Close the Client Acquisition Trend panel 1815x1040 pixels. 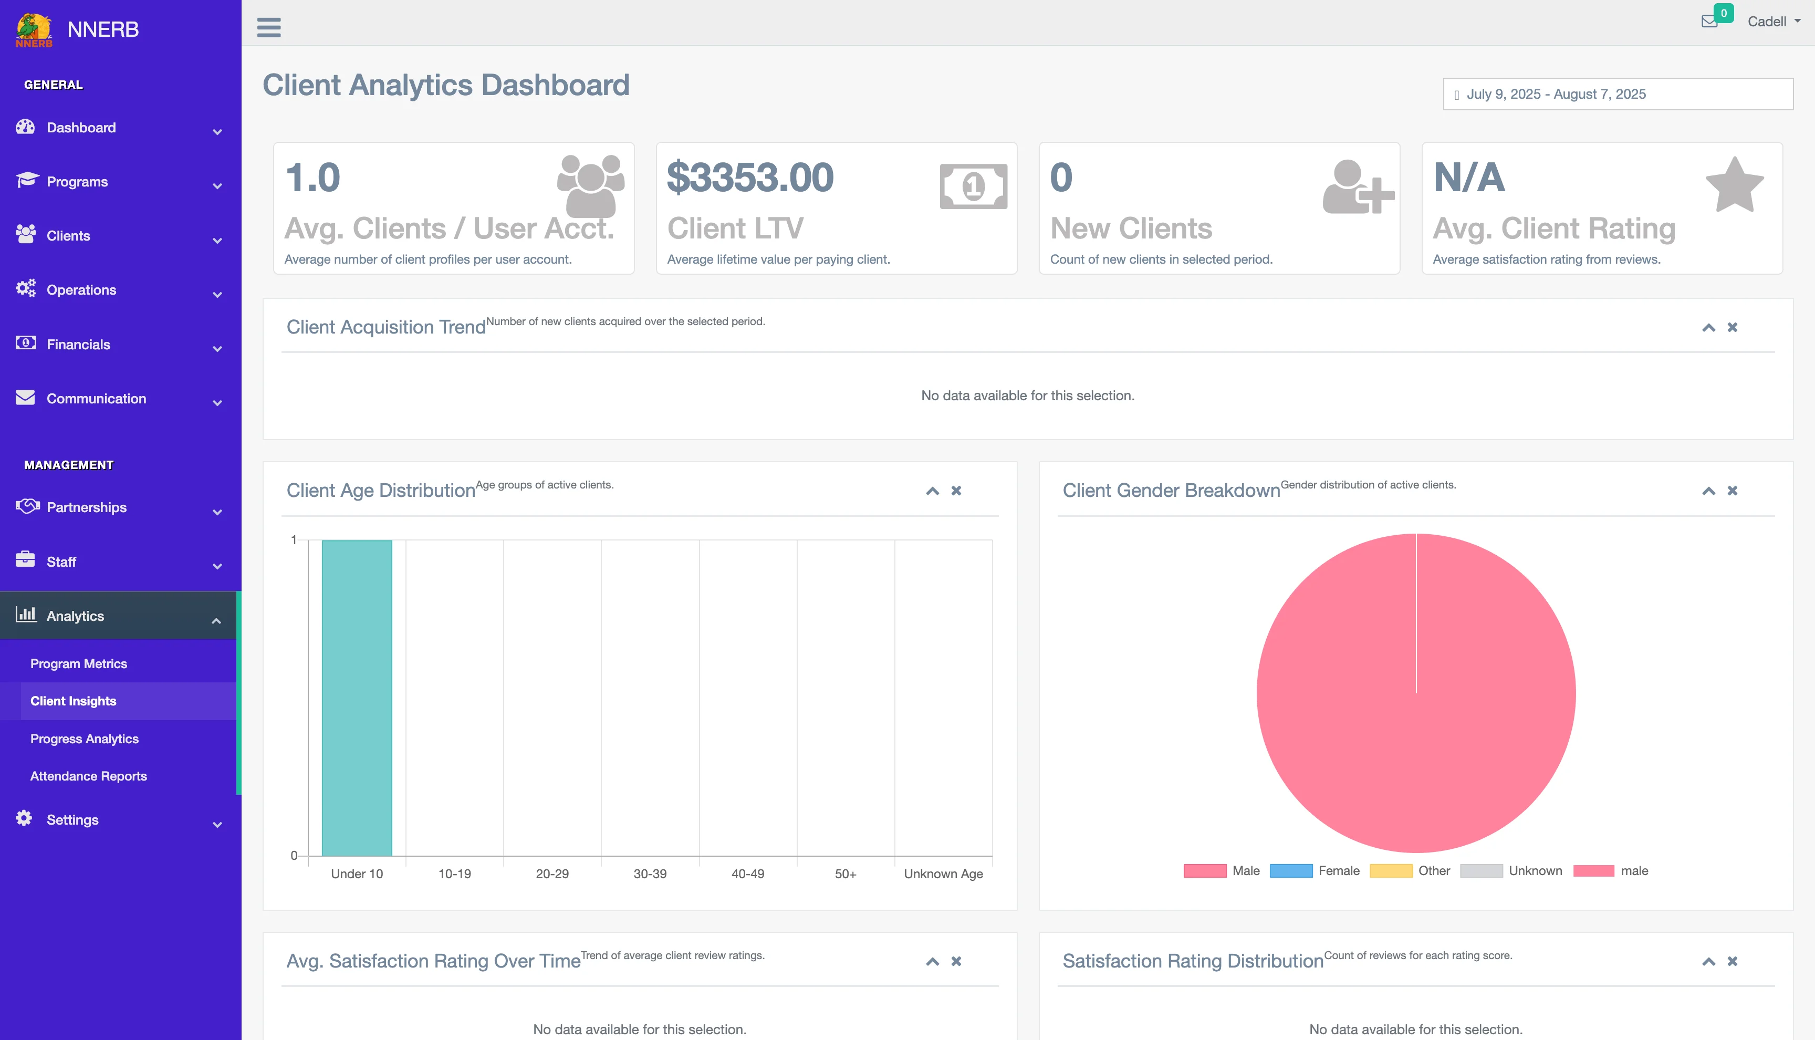coord(1732,327)
